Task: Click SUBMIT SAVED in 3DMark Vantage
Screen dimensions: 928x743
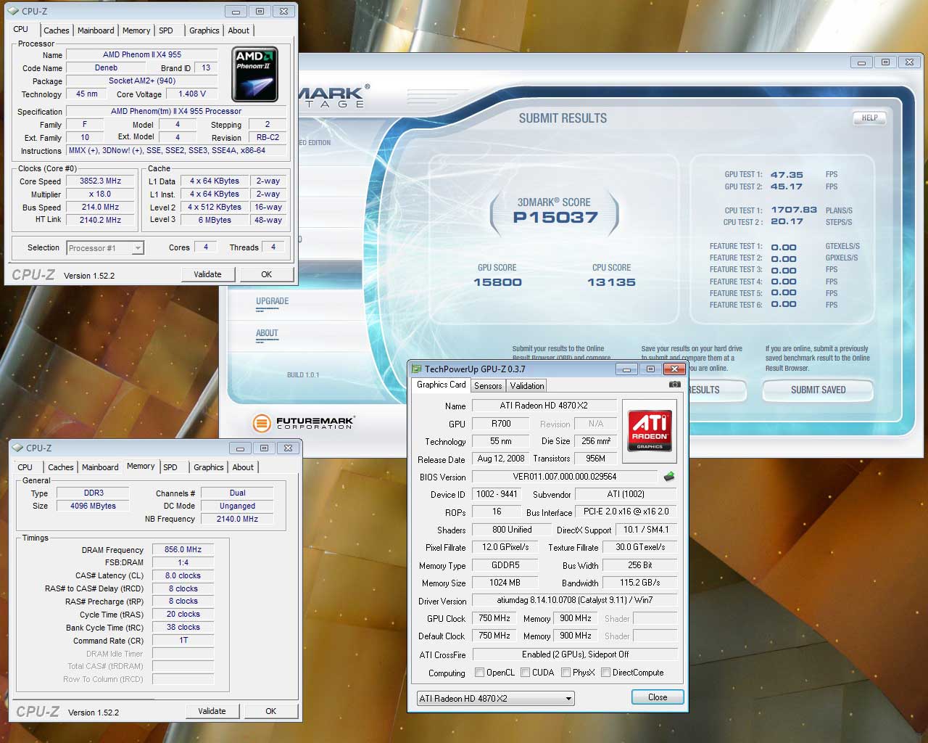Action: (x=818, y=390)
